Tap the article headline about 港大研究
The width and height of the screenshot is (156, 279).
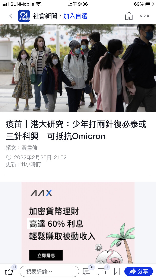76,130
